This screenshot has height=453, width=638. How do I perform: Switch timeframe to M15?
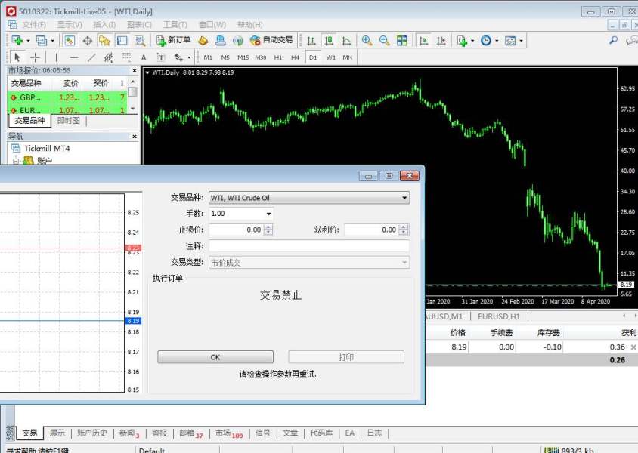click(x=243, y=57)
